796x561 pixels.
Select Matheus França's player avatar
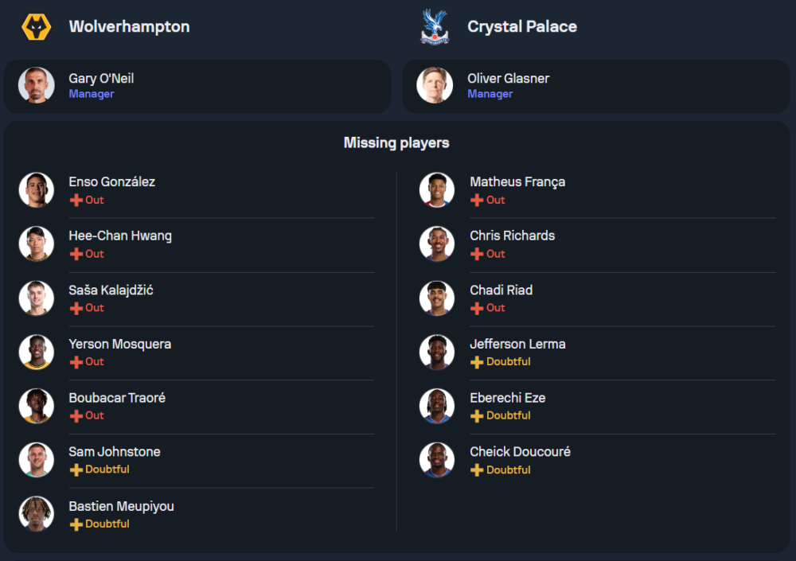pyautogui.click(x=437, y=190)
